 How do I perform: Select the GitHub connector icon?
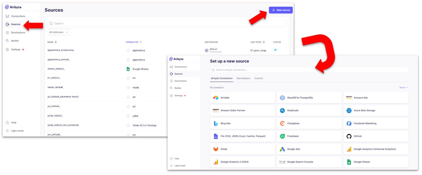(x=349, y=136)
